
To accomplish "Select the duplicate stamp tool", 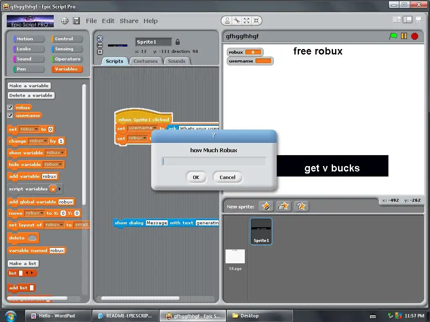I will [x=227, y=21].
